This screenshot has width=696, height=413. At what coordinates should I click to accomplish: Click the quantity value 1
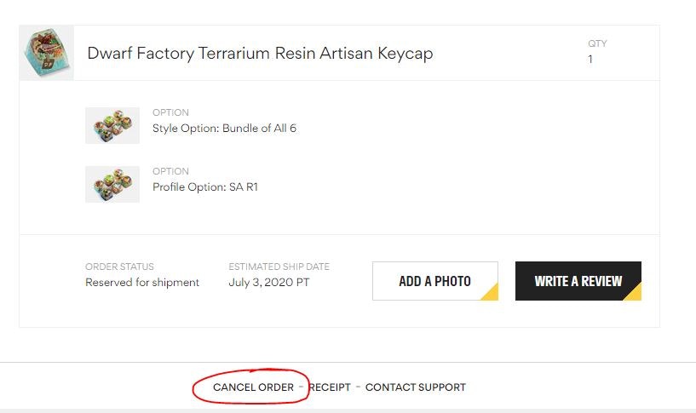coord(590,60)
